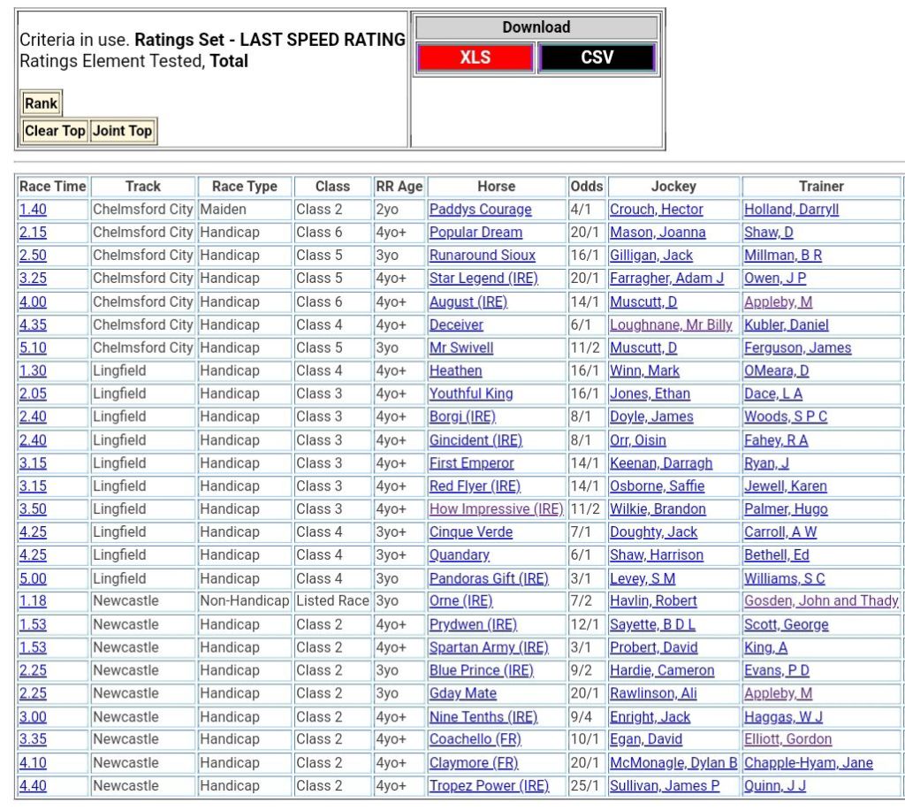View jockey Loughnane, Mr Billy
The width and height of the screenshot is (905, 810).
click(671, 325)
